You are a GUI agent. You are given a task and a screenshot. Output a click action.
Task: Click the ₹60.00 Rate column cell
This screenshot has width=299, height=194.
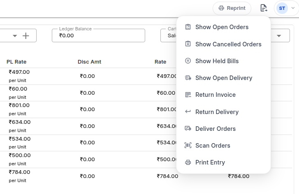[166, 93]
